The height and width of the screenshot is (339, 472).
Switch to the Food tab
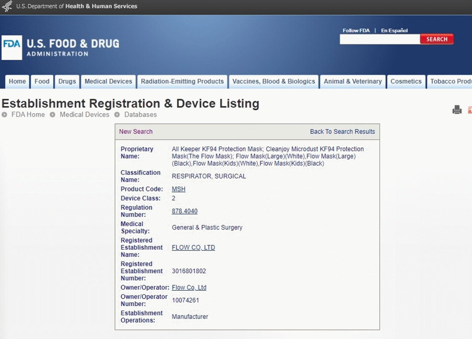click(42, 82)
